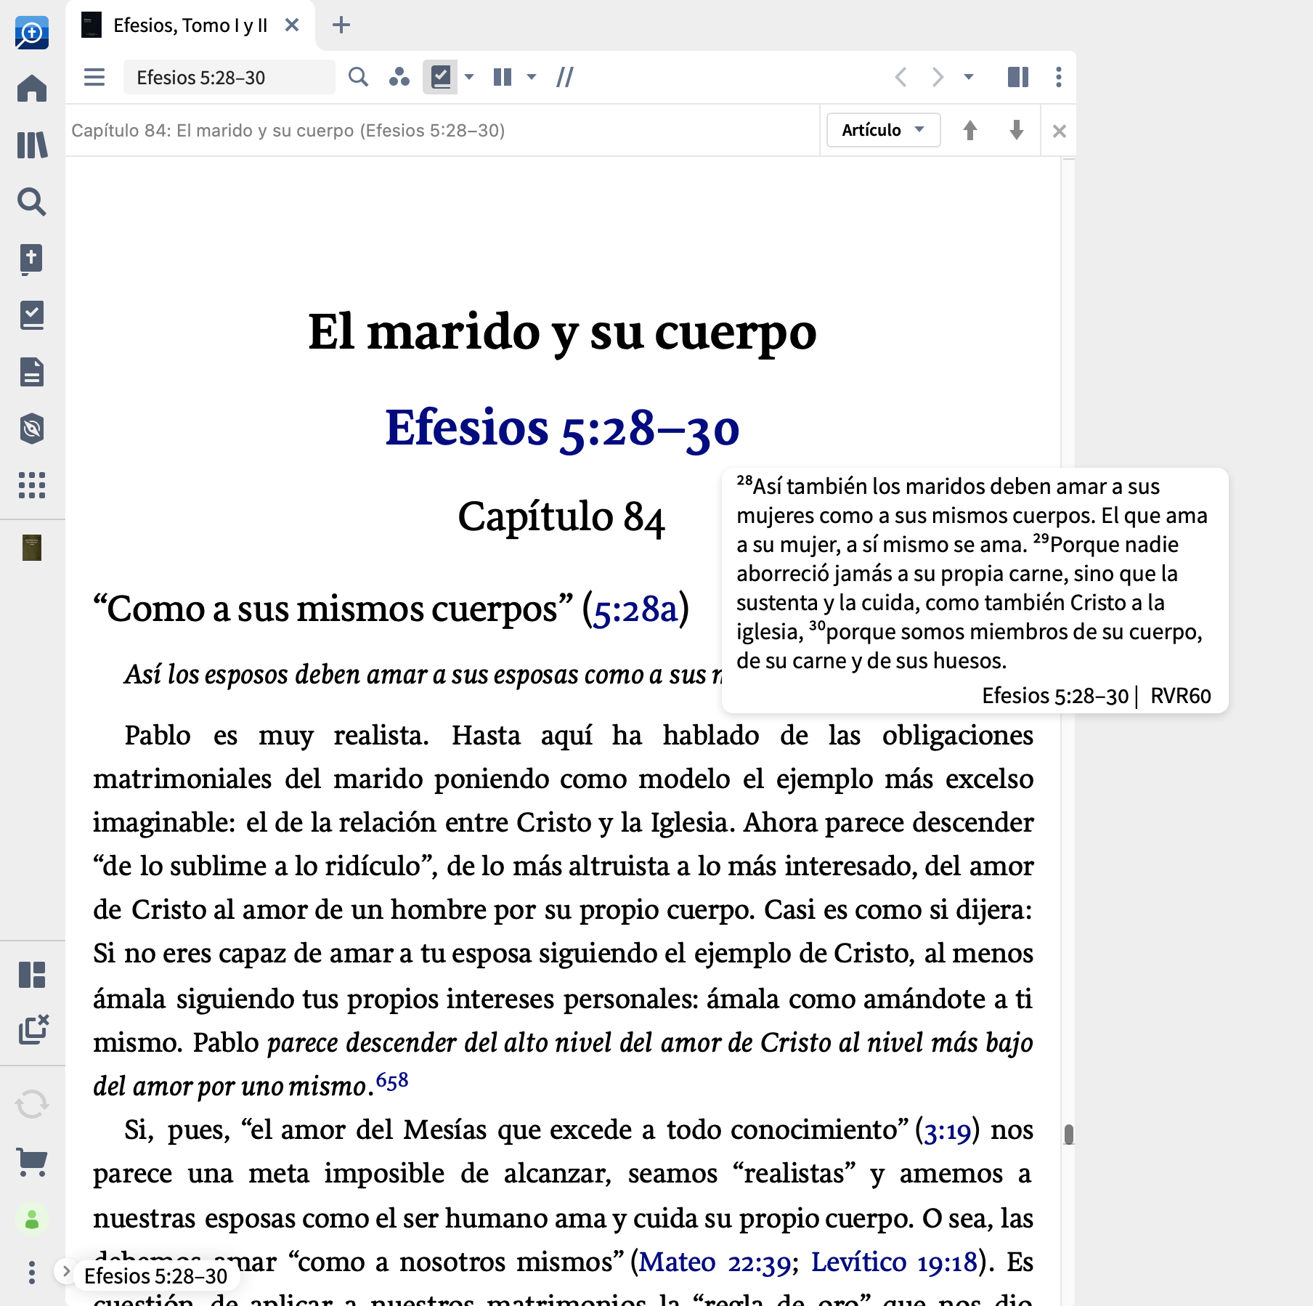Click the parallel resources slashes icon
1313x1306 pixels.
pyautogui.click(x=565, y=77)
